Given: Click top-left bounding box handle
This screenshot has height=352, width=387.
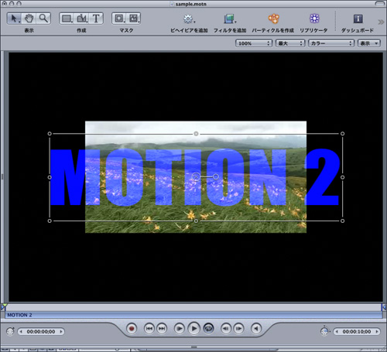Looking at the screenshot, I should pos(50,134).
